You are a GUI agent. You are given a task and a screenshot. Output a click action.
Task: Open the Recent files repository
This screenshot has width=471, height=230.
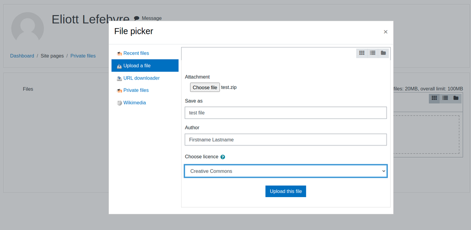[x=136, y=53]
